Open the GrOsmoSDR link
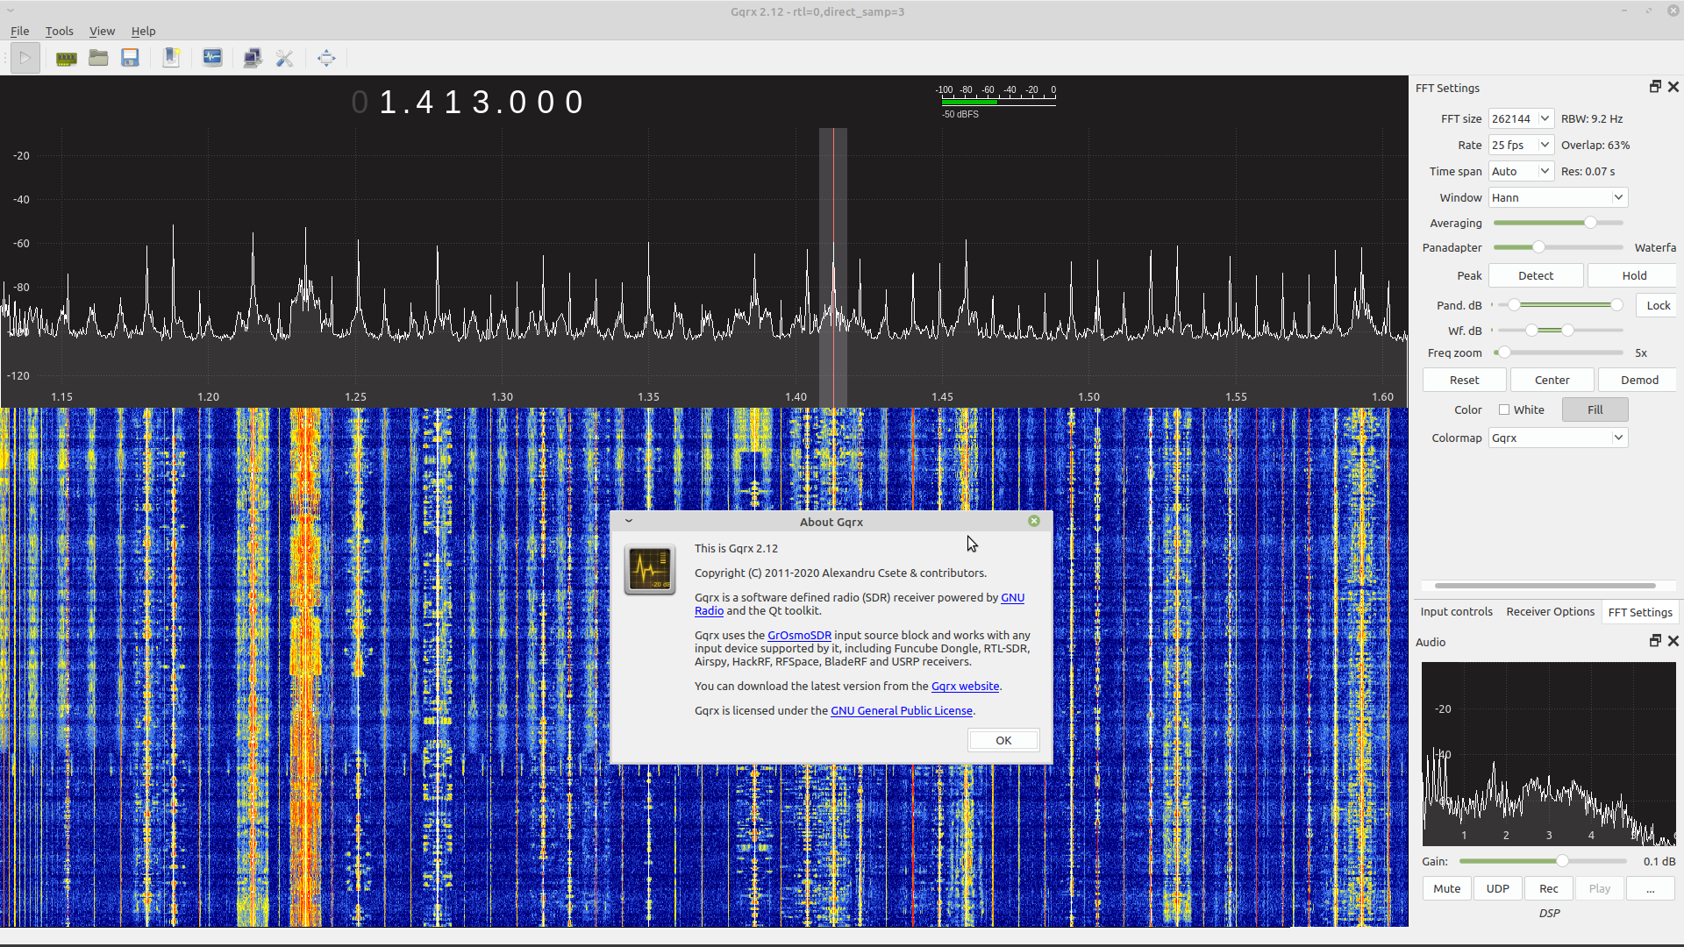1684x947 pixels. pos(799,635)
